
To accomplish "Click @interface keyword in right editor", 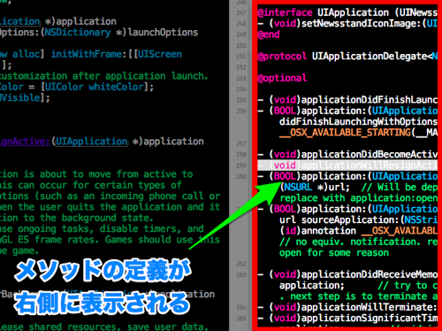I will pos(285,12).
